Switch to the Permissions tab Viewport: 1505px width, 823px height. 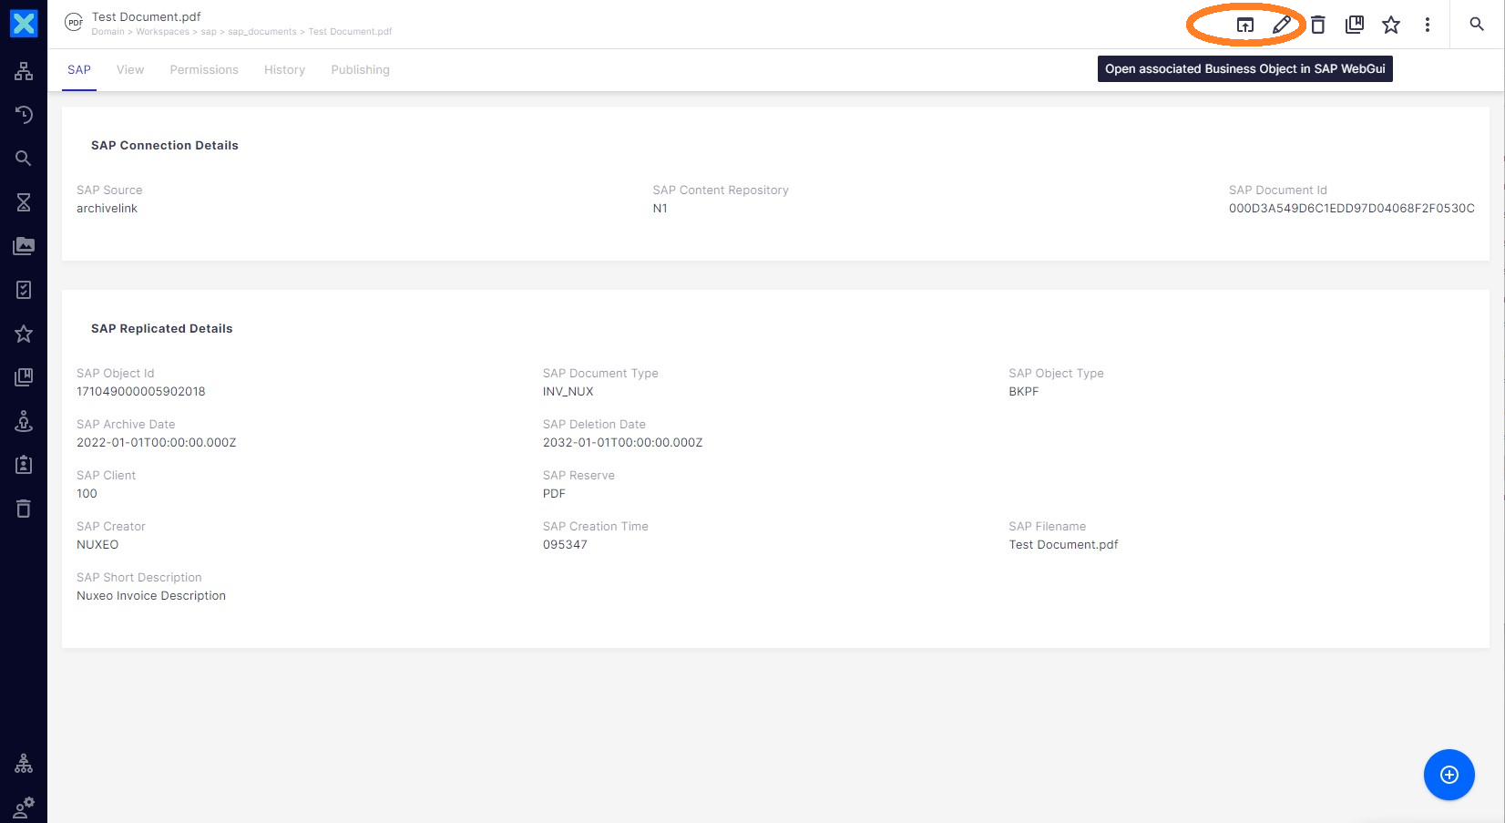(204, 70)
